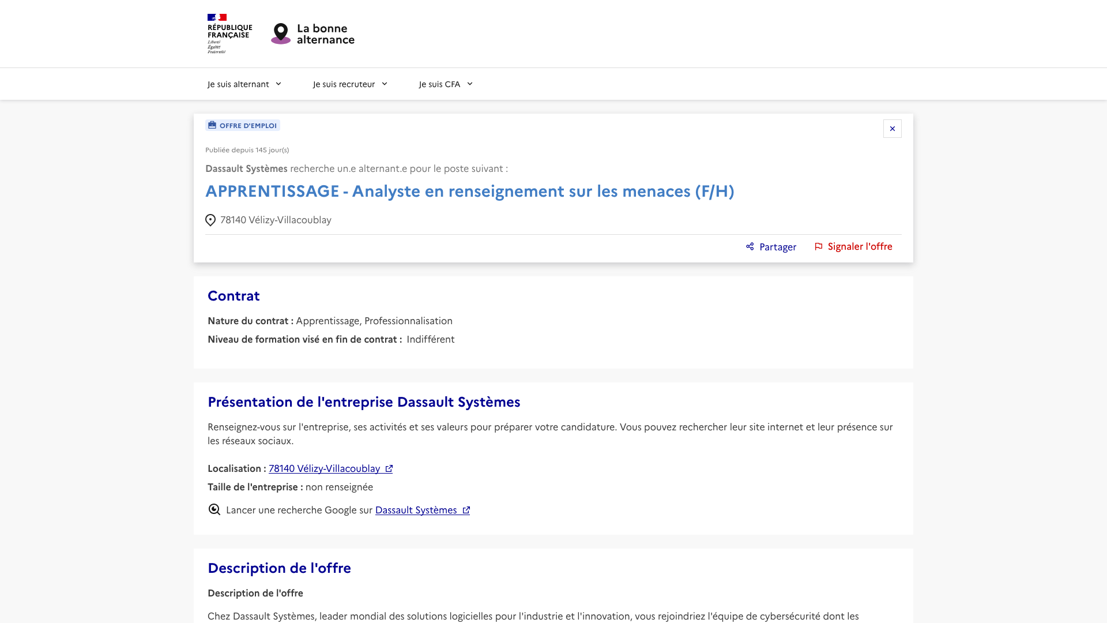
Task: Launch Google search on Dassault Systèmes link
Action: [423, 510]
